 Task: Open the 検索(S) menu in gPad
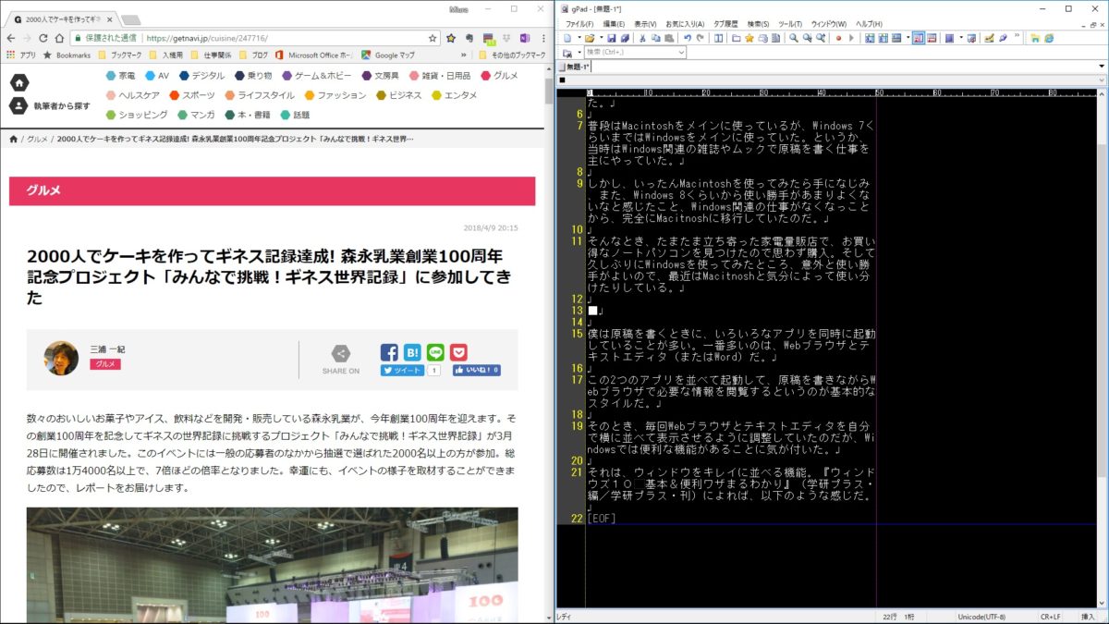coord(758,23)
